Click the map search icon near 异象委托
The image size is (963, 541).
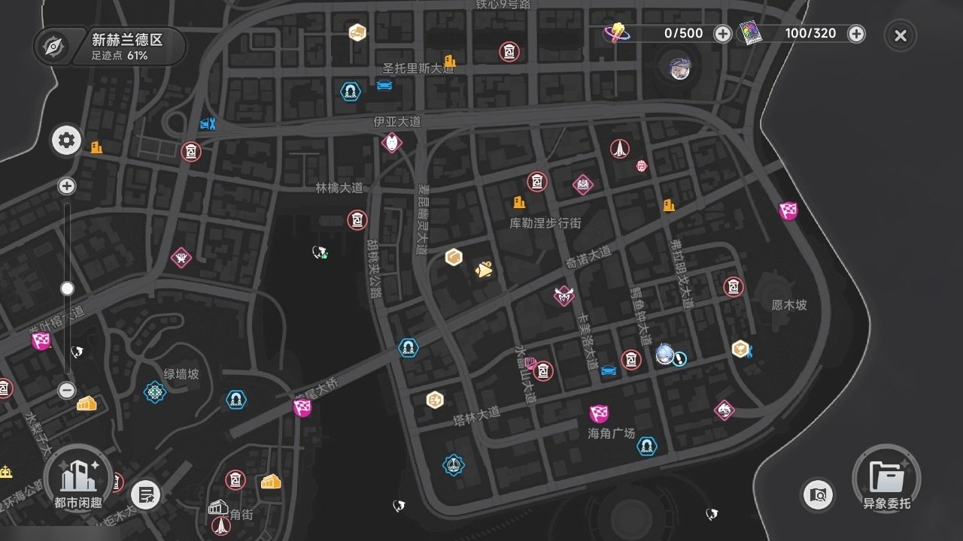pos(818,495)
